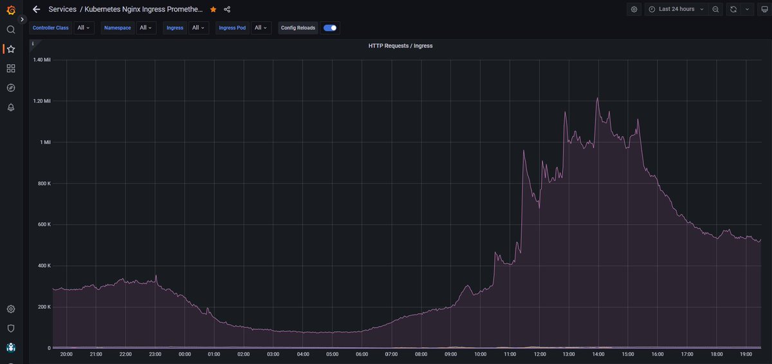Unstar the dashboard with star icon
Screen dimensions: 772x364
point(214,10)
